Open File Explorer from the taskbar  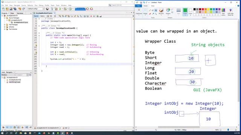click(x=21, y=133)
